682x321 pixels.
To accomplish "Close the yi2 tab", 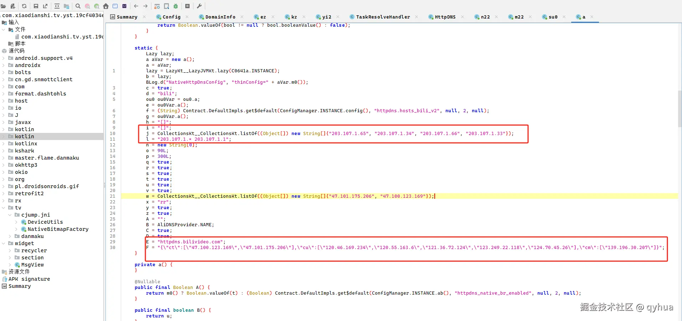I will tap(338, 17).
